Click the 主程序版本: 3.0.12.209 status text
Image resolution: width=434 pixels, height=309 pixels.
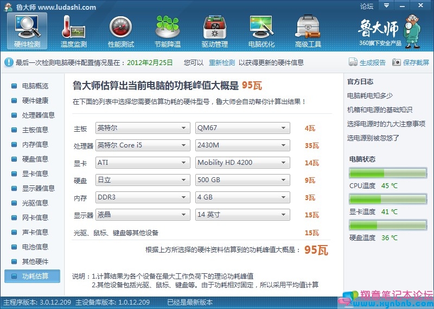pyautogui.click(x=37, y=302)
